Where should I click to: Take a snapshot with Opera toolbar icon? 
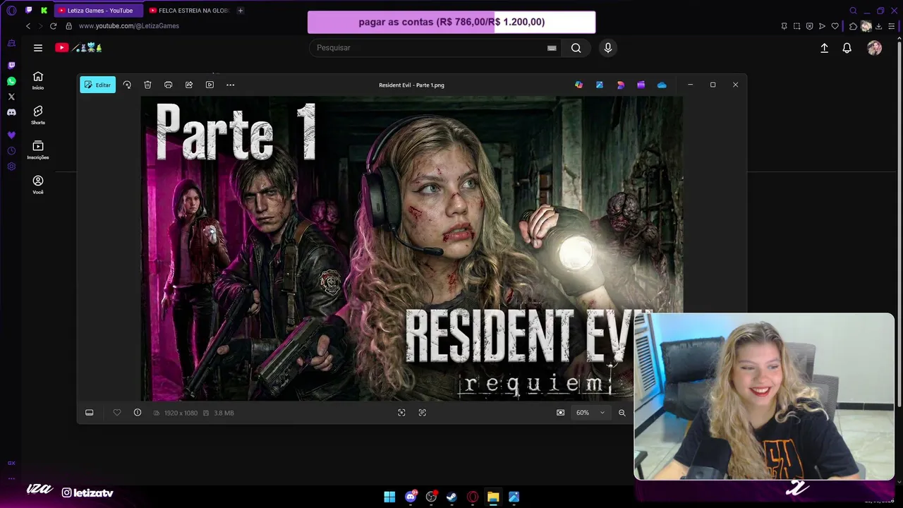[x=796, y=26]
